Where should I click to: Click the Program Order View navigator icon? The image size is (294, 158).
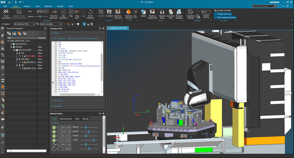(9, 34)
